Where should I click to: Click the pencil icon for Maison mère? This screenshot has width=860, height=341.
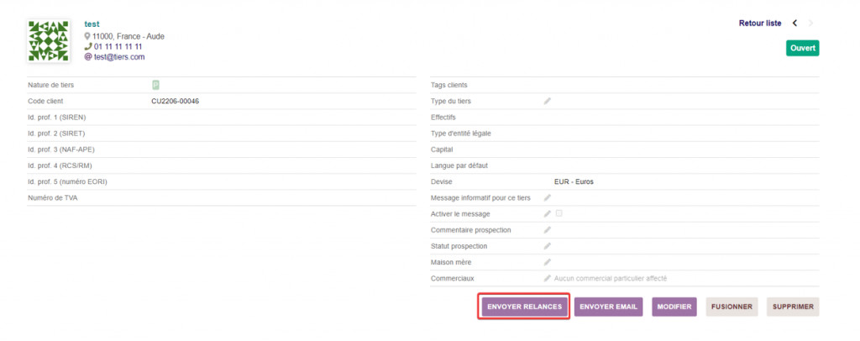coord(548,262)
